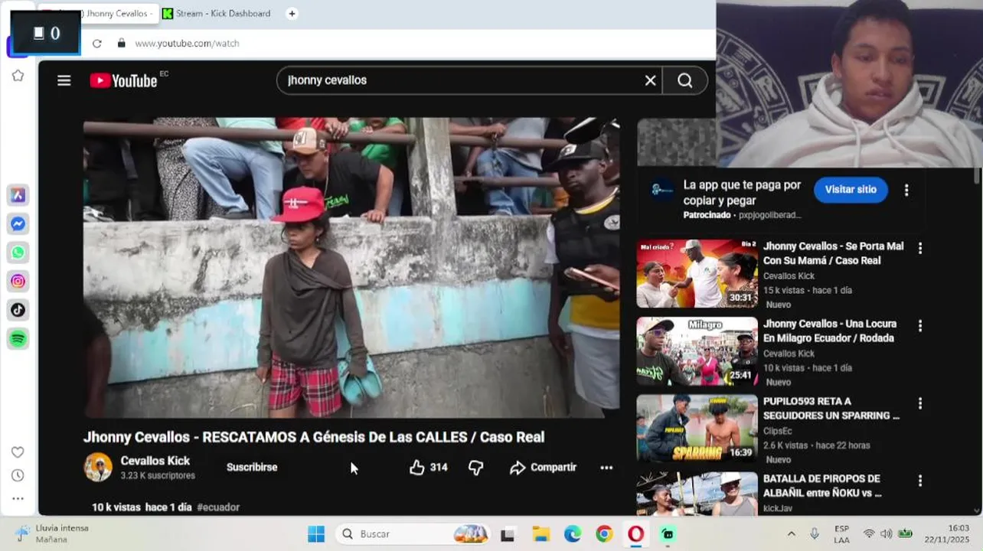The image size is (983, 551).
Task: Open 'Una Locura En Milagro Ecuador' title
Action: (830, 331)
